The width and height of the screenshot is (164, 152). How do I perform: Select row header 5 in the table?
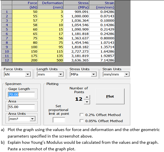tap(7, 29)
